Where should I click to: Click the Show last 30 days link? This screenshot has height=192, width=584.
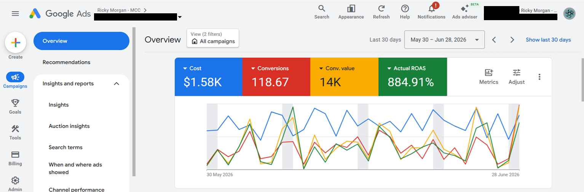pyautogui.click(x=548, y=40)
